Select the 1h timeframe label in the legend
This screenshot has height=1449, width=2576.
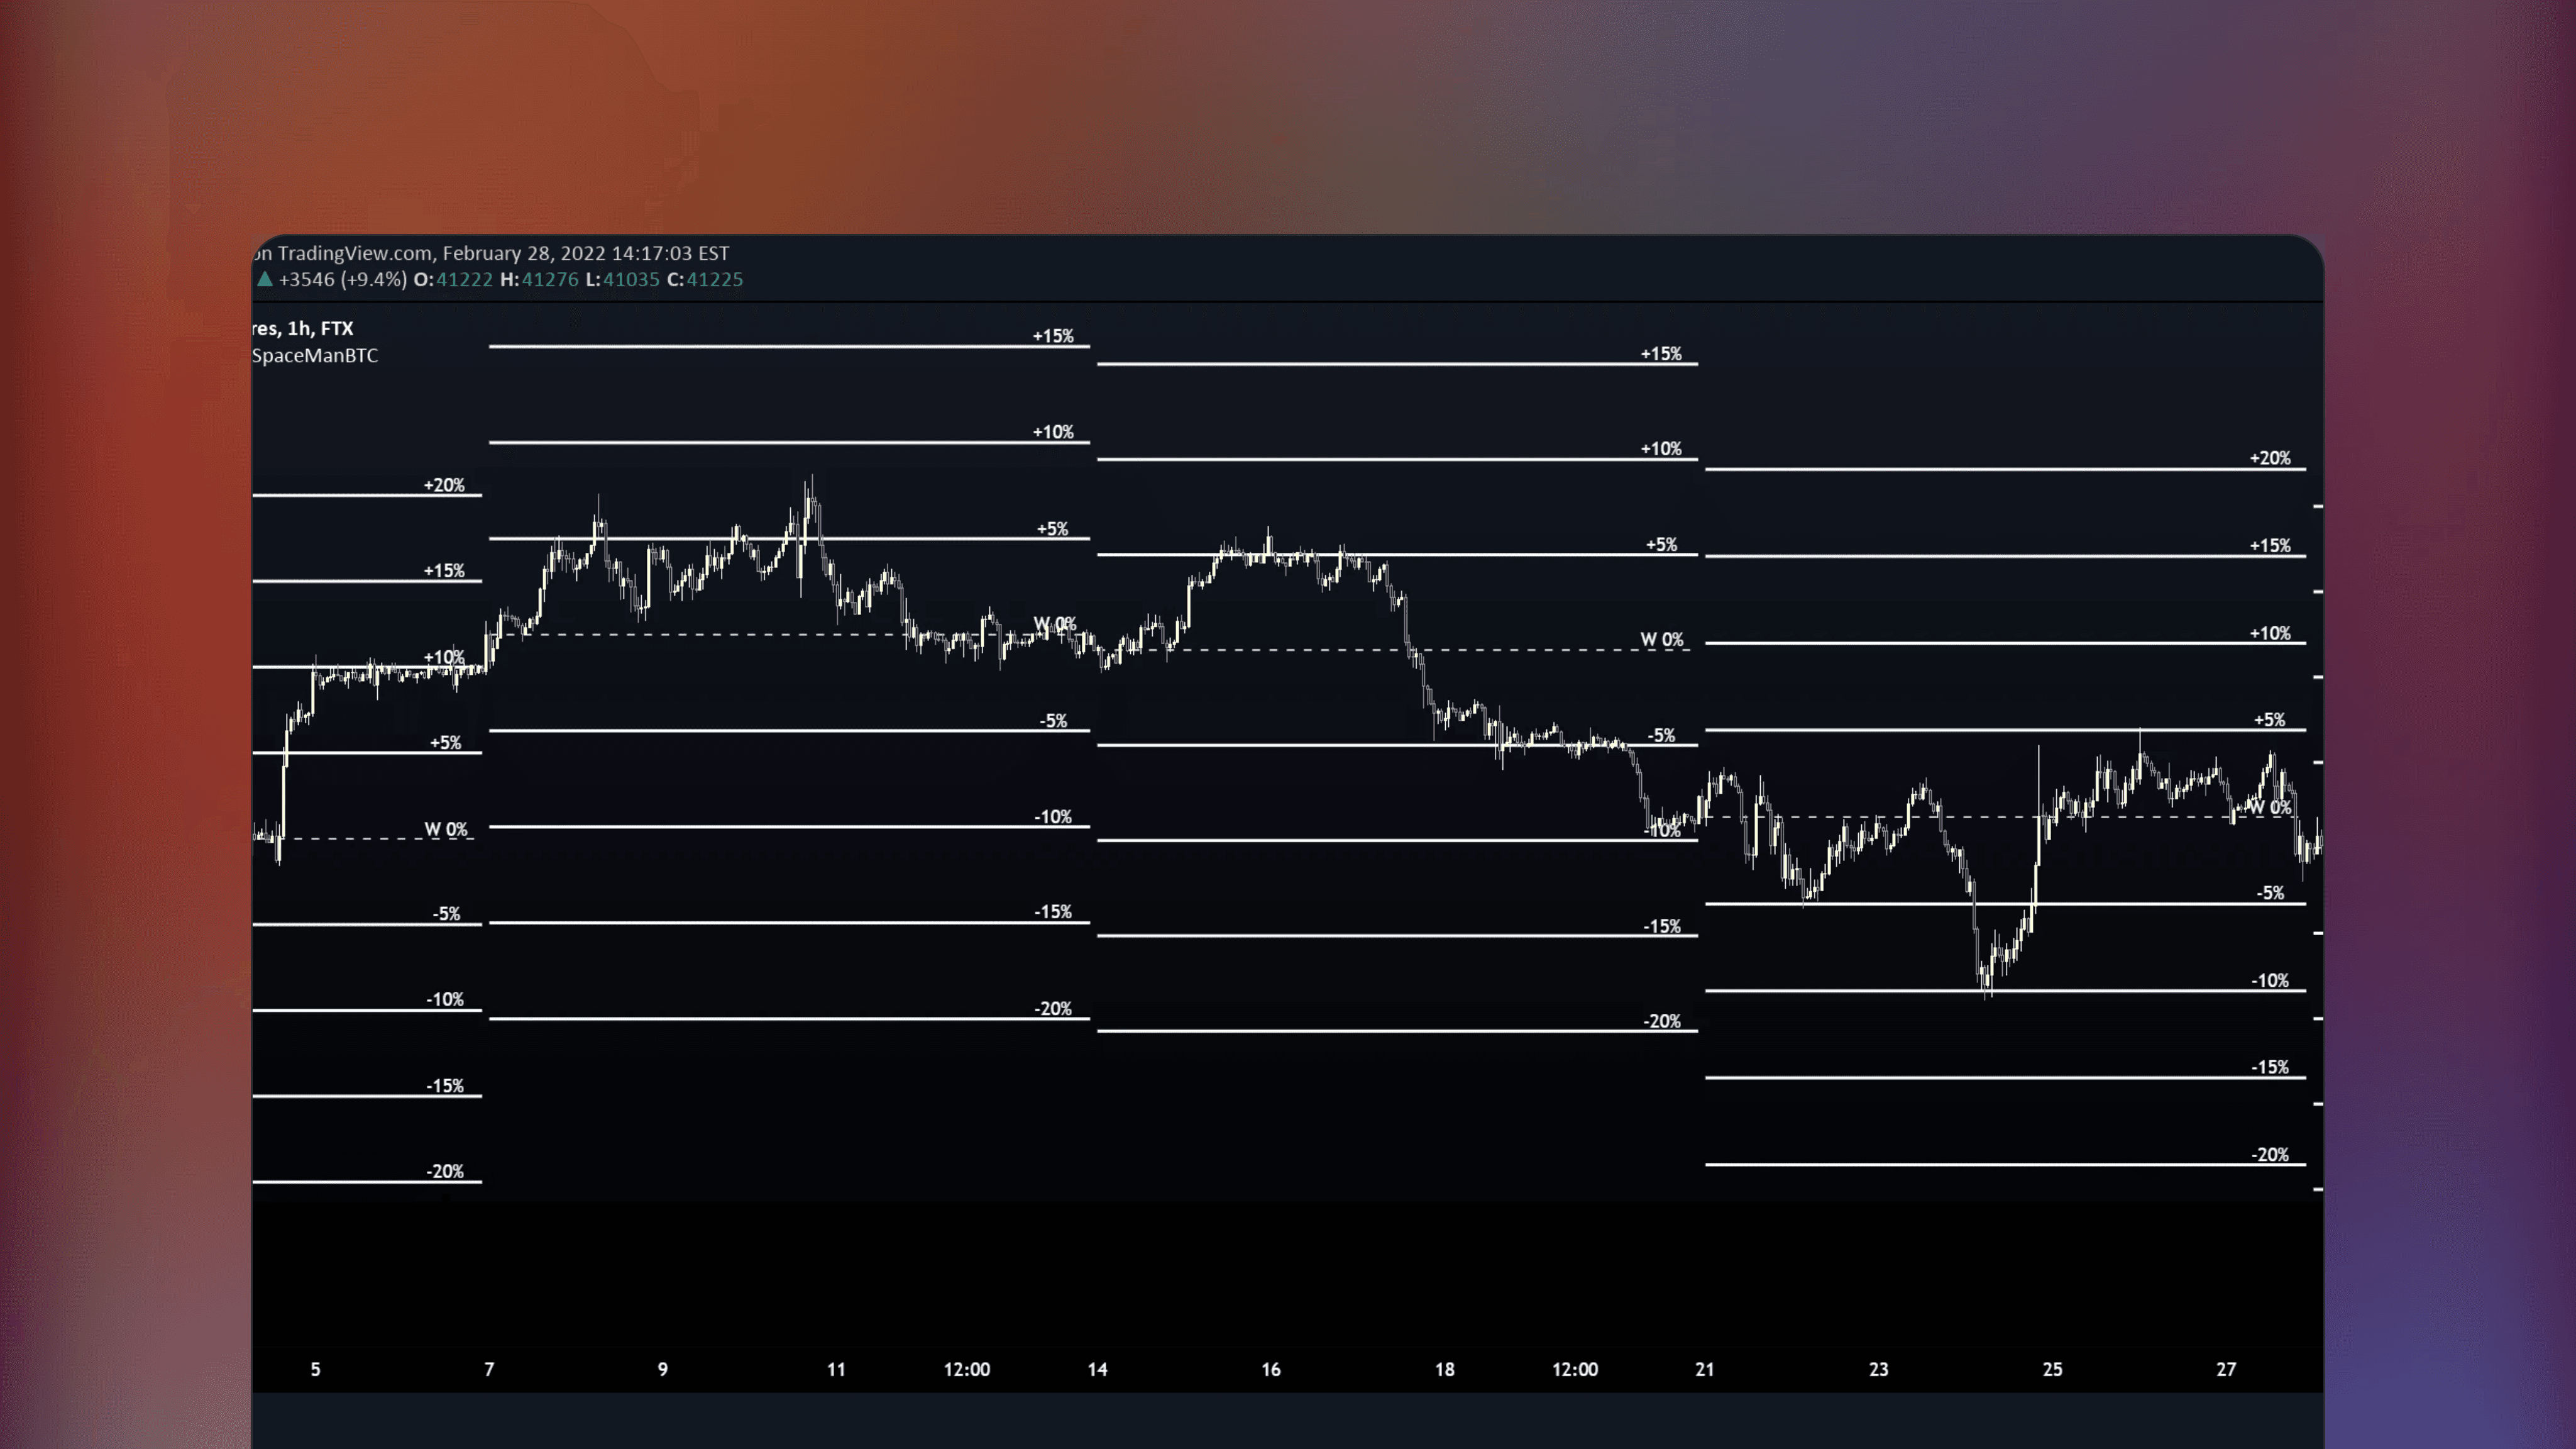[301, 328]
